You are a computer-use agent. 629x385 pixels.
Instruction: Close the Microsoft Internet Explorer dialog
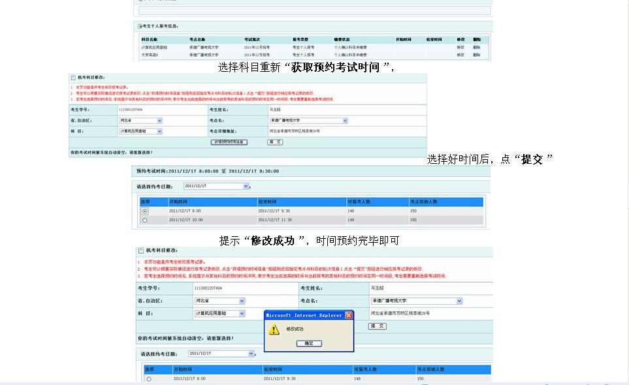(348, 315)
